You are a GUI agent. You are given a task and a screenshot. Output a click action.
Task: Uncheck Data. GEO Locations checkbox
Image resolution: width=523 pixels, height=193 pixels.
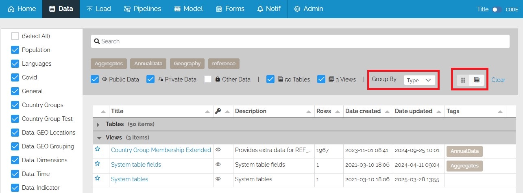(x=15, y=133)
